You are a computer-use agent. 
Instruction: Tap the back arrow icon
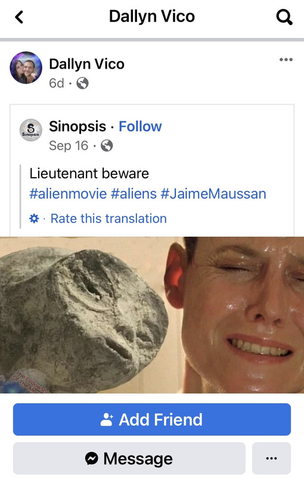(x=19, y=17)
